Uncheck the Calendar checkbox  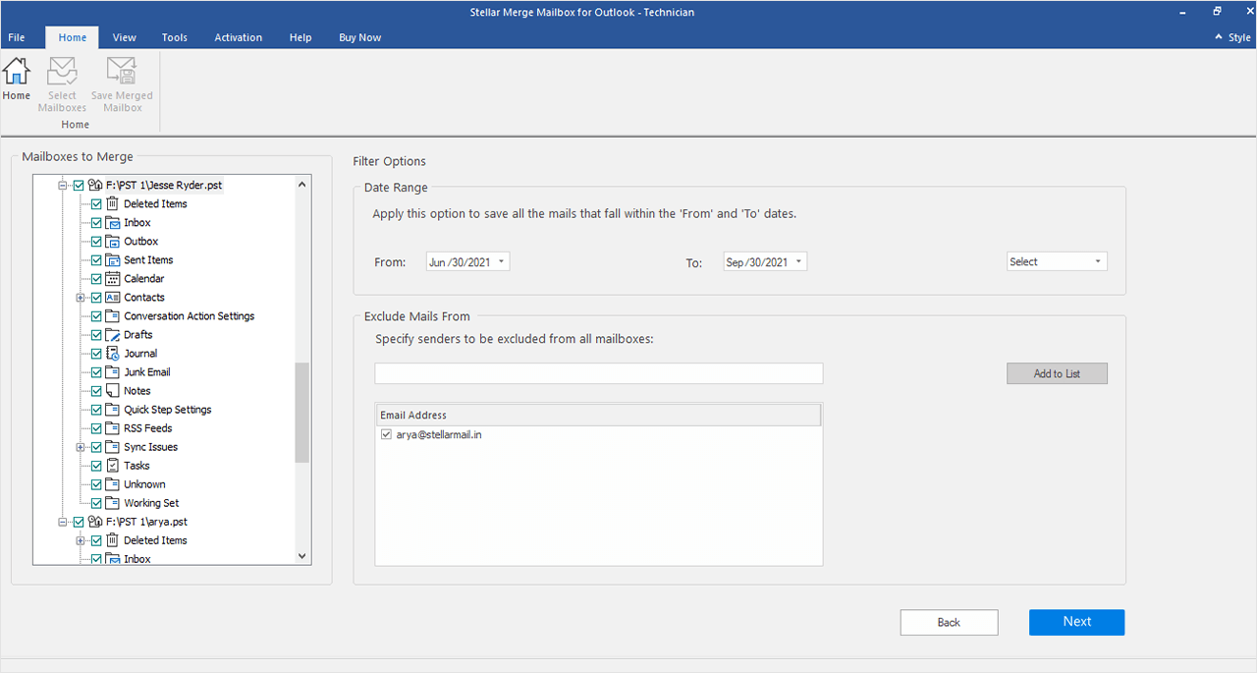click(x=96, y=278)
